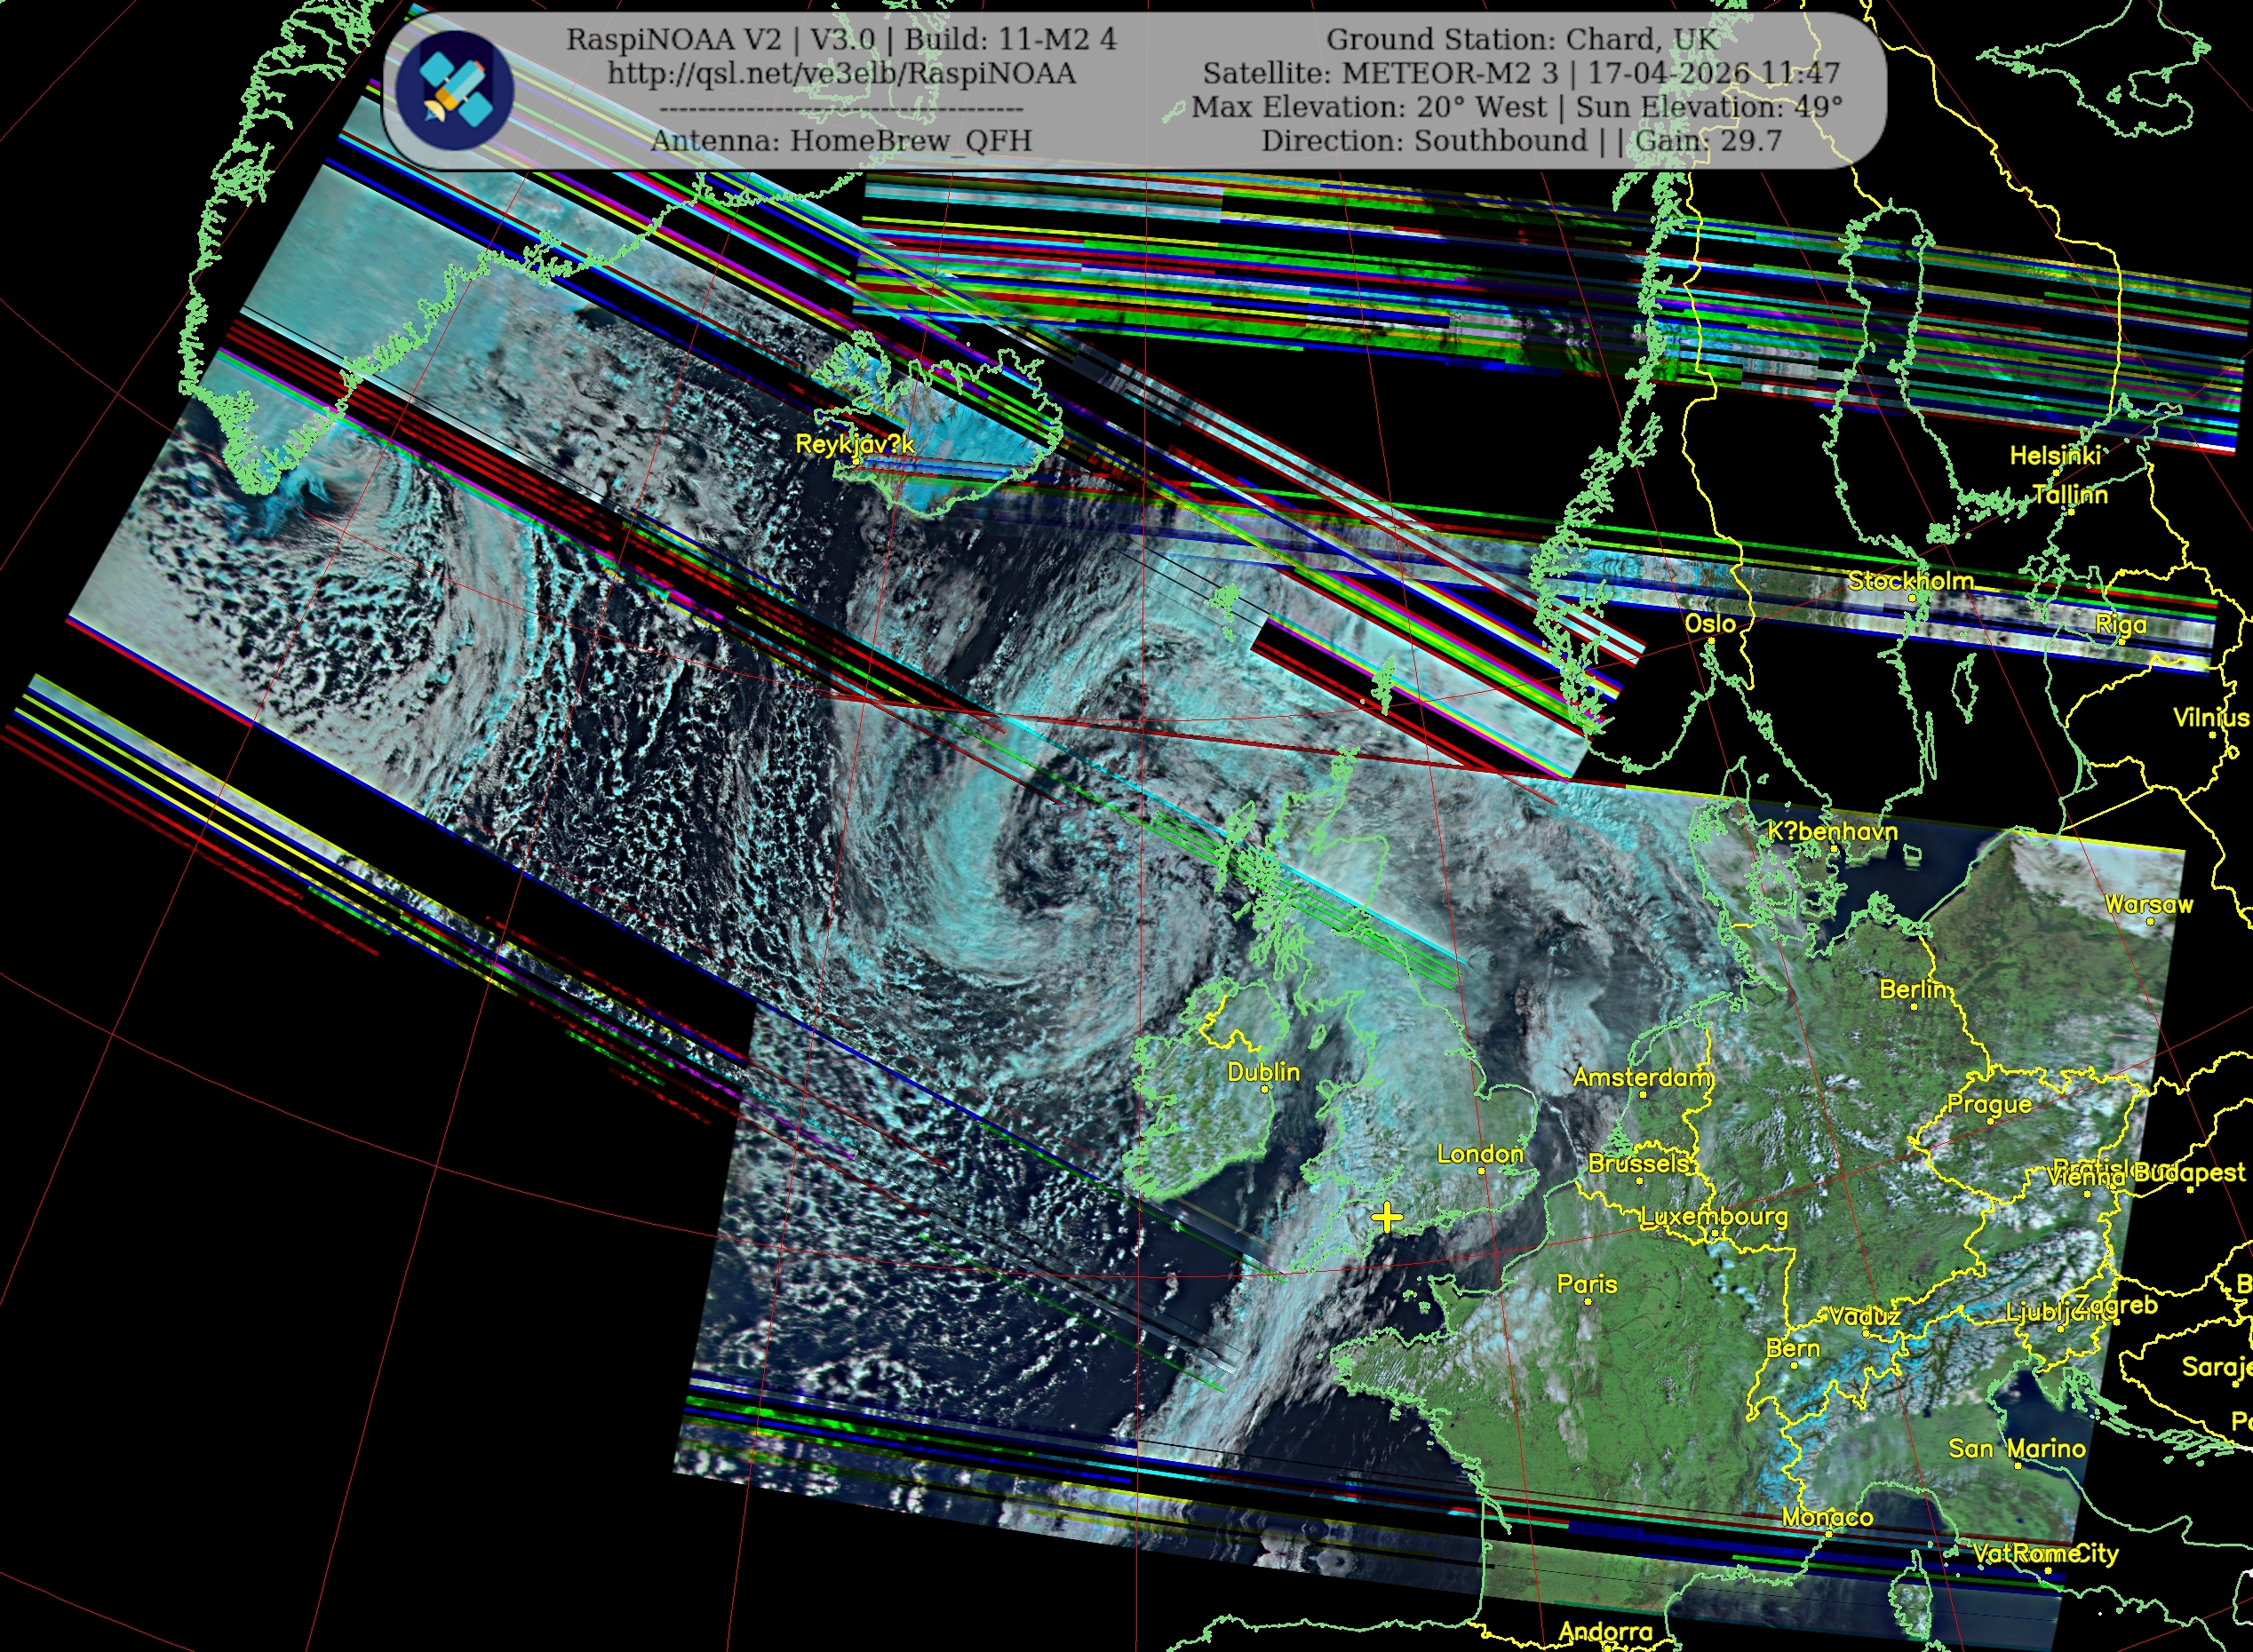Click the Antenna HomeBrew_QFH text

pyautogui.click(x=841, y=141)
